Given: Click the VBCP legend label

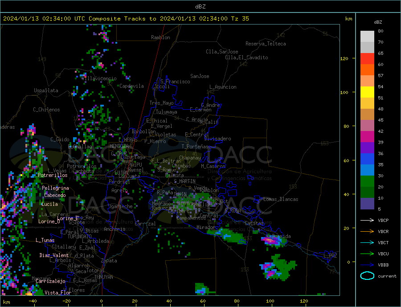Looking at the screenshot, I should 383,220.
